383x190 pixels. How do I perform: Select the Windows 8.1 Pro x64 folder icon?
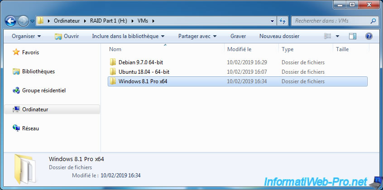click(x=113, y=81)
